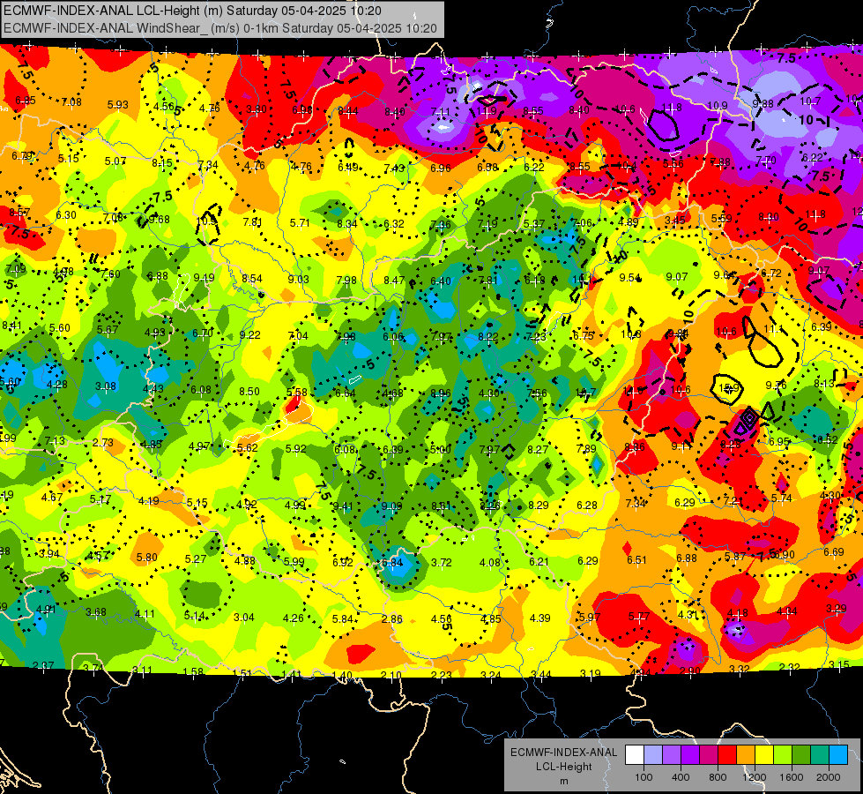
Task: Click the red legend color swatch
Action: point(727,755)
